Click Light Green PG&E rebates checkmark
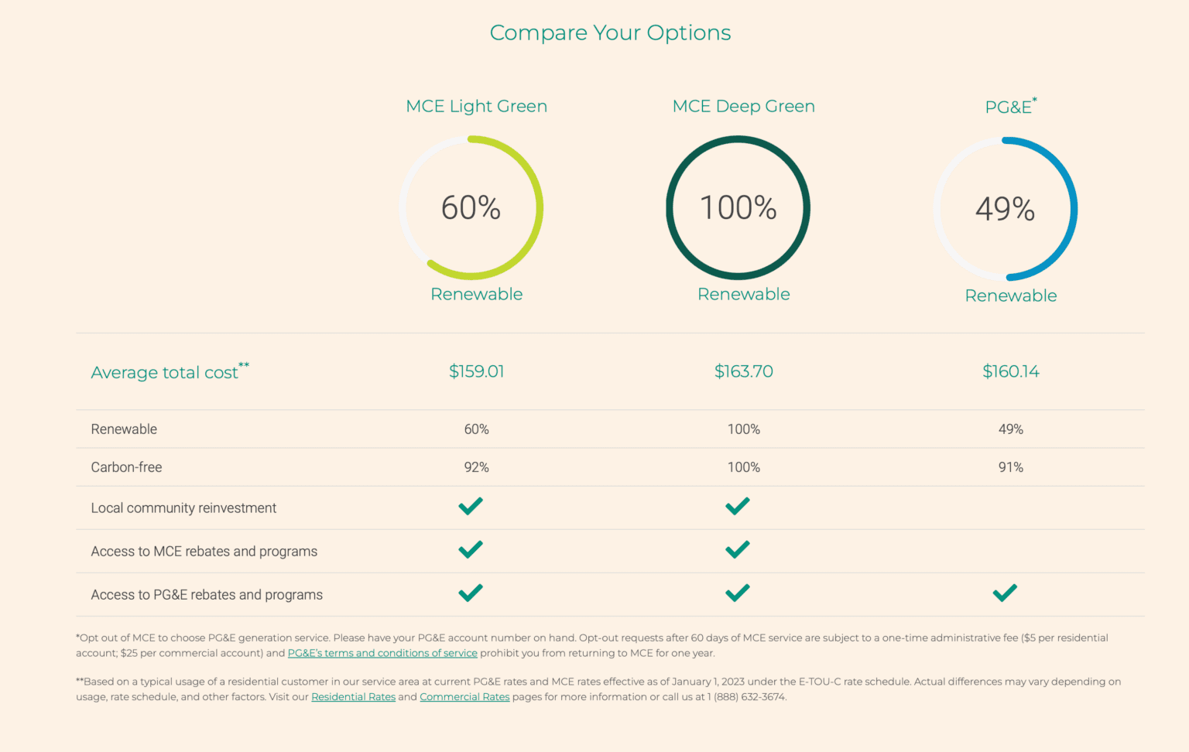The height and width of the screenshot is (752, 1189). [x=471, y=593]
